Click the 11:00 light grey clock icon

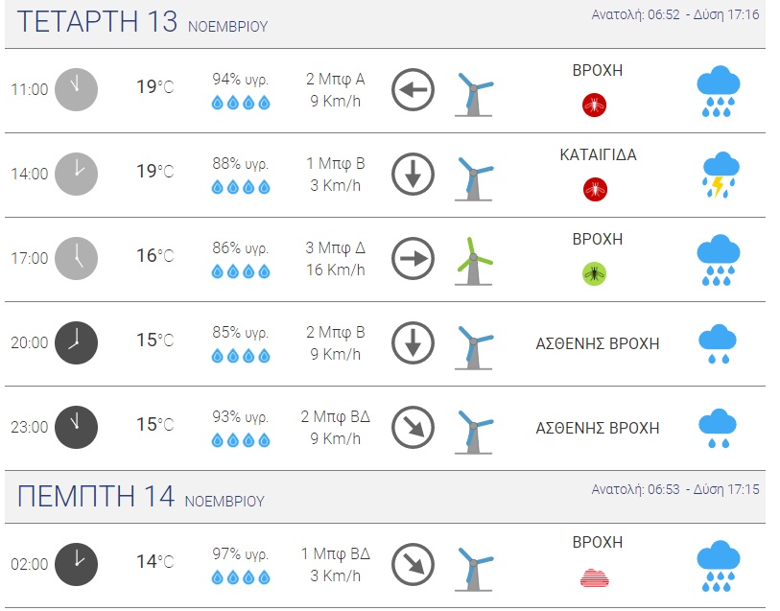point(76,90)
